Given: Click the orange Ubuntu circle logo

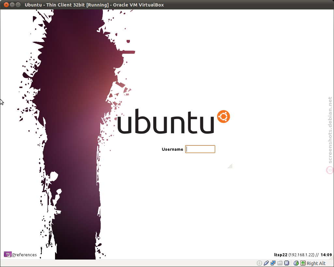Looking at the screenshot, I should click(x=223, y=117).
